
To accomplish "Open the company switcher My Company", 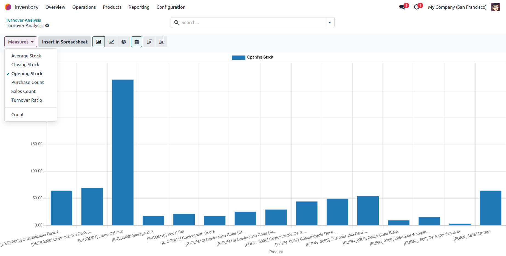I will point(457,7).
